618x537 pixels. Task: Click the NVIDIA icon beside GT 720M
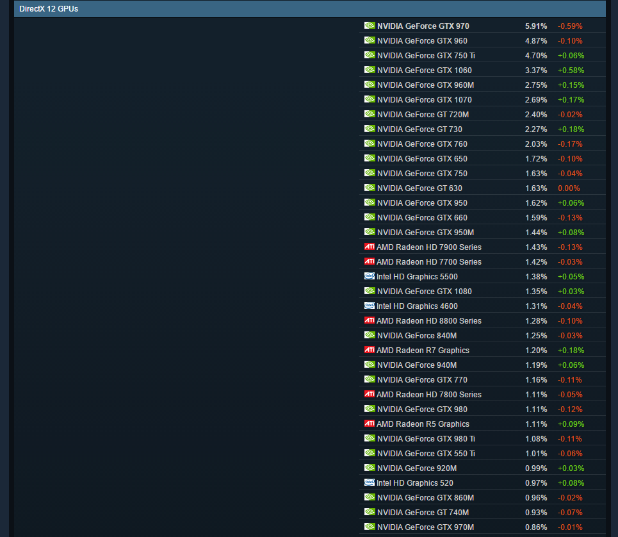(370, 114)
